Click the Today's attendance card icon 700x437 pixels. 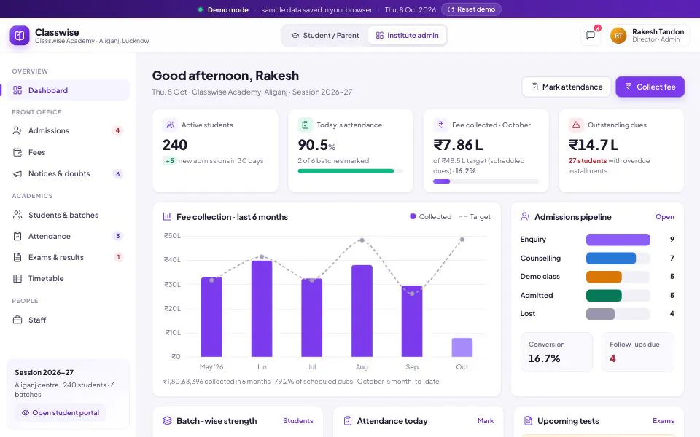click(306, 125)
